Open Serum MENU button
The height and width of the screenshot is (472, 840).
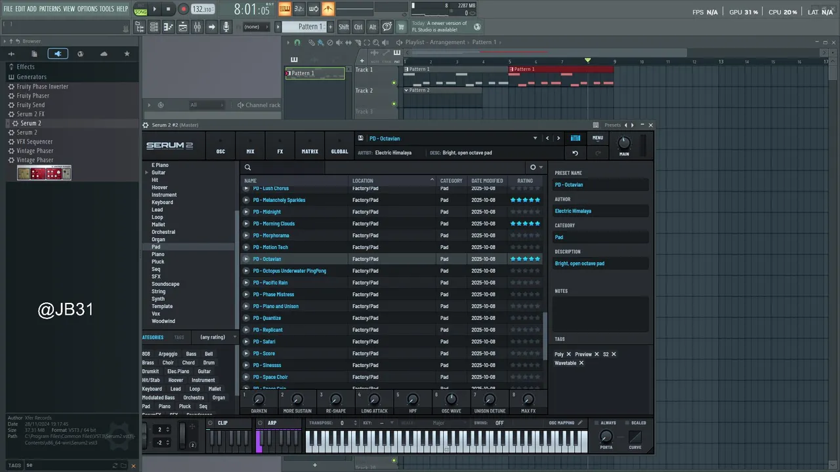[598, 138]
